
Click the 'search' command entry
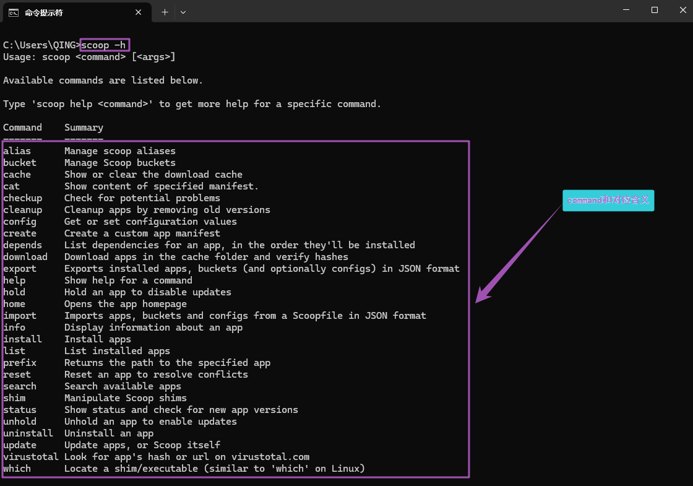tap(20, 386)
